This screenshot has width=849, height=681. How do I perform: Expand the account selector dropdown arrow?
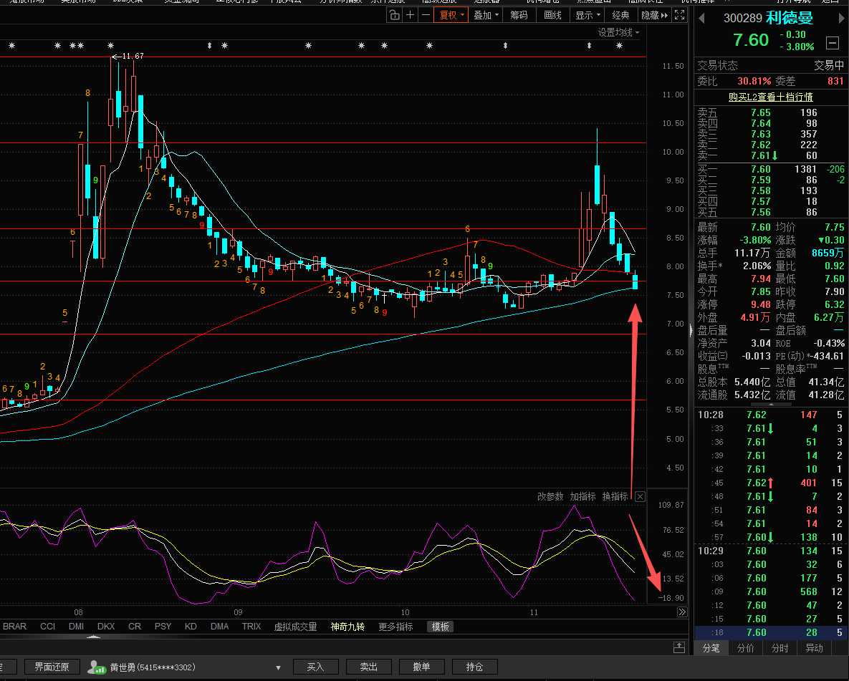(x=278, y=667)
